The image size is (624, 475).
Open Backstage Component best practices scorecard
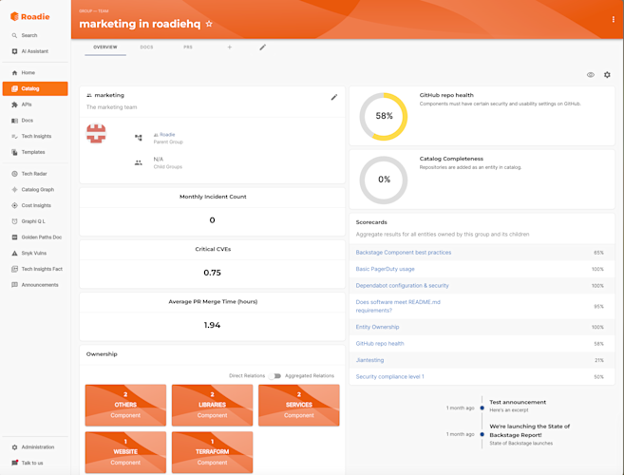coord(404,253)
